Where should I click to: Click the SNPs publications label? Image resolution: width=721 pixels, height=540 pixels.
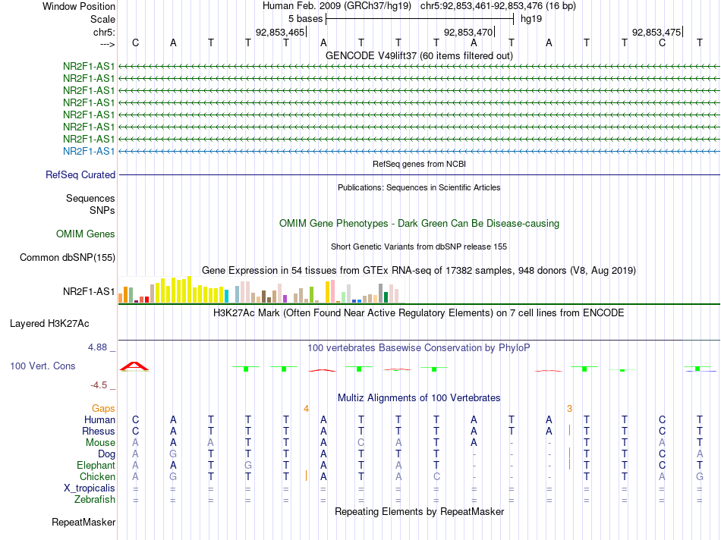[x=102, y=210]
